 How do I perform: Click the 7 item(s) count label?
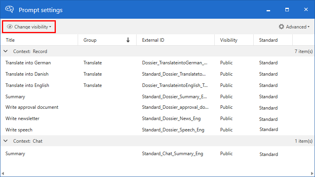point(304,51)
